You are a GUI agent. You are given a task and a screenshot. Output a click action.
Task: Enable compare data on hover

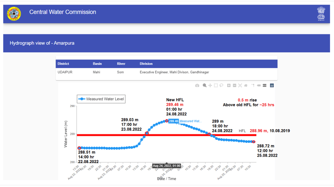[264, 85]
